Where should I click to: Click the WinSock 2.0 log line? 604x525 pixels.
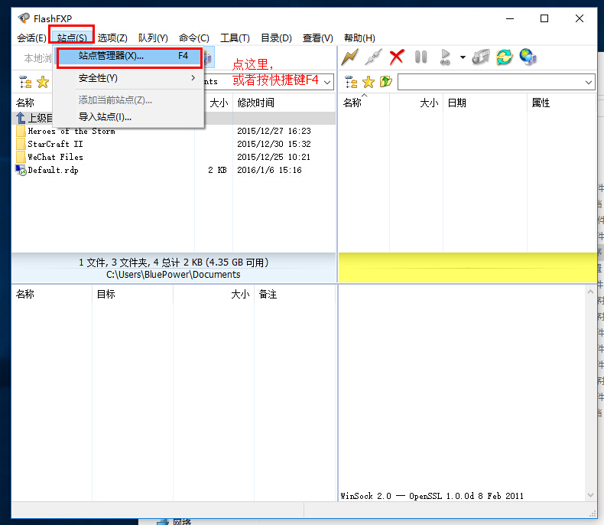point(432,496)
